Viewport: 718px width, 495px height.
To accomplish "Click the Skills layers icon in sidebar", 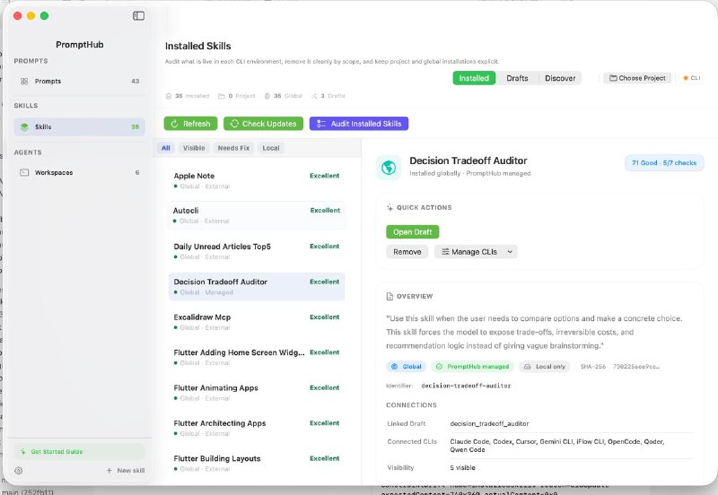I will 24,126.
